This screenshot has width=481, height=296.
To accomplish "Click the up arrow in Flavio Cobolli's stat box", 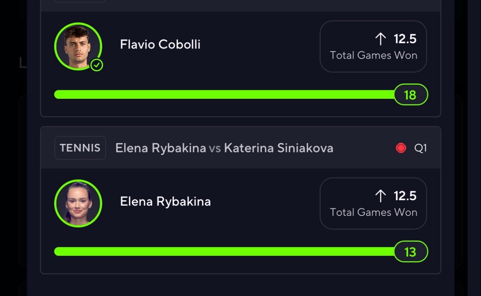I will click(x=380, y=39).
